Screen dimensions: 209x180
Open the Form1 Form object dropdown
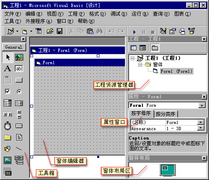(202, 106)
